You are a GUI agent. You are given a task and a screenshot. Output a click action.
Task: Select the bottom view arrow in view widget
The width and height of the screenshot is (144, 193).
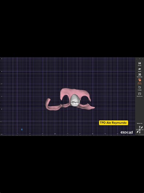point(140,132)
